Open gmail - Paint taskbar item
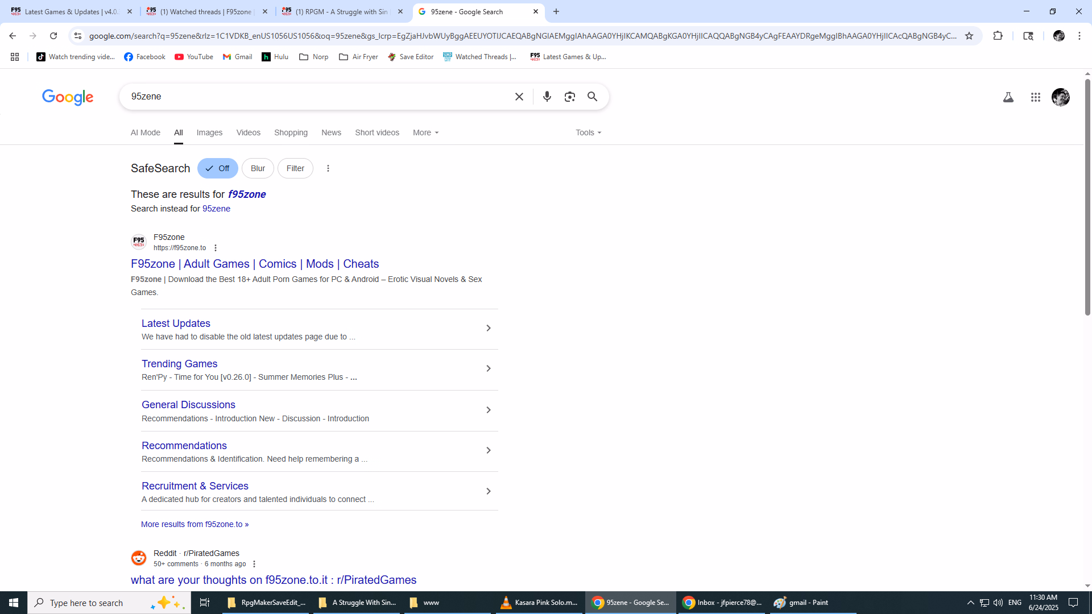1092x614 pixels. point(812,603)
